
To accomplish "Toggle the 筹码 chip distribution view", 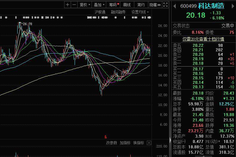I will 113,5.
